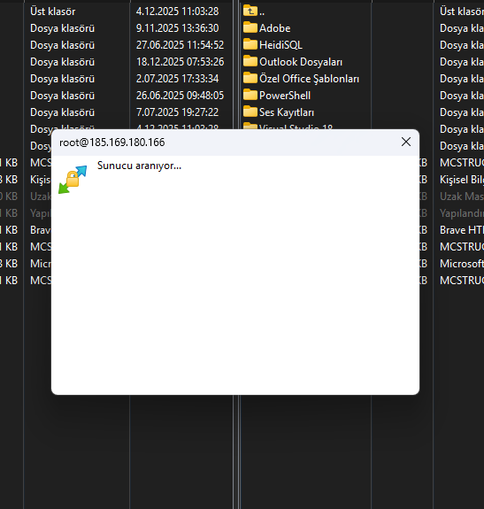This screenshot has height=509, width=484.
Task: Close the root@185.169.180.166 connection dialog
Action: (406, 142)
